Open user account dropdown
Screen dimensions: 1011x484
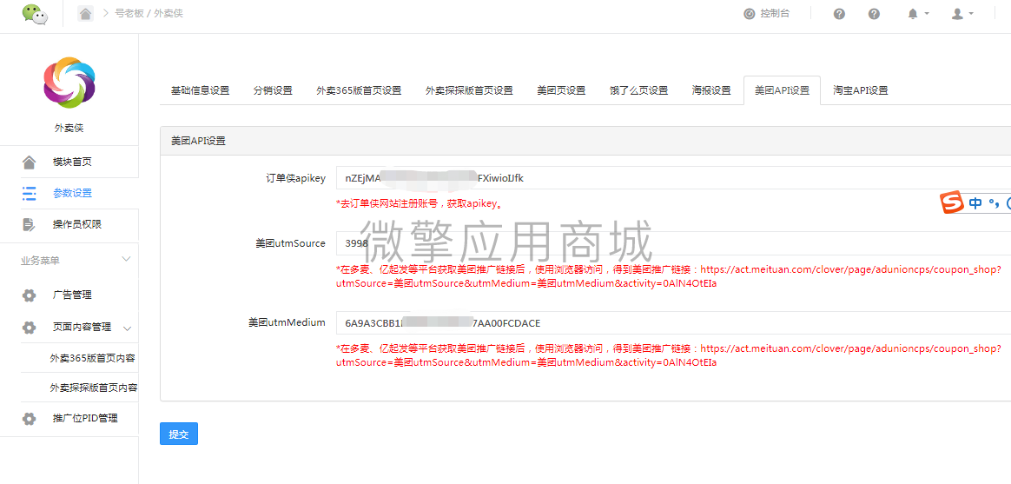click(x=962, y=14)
